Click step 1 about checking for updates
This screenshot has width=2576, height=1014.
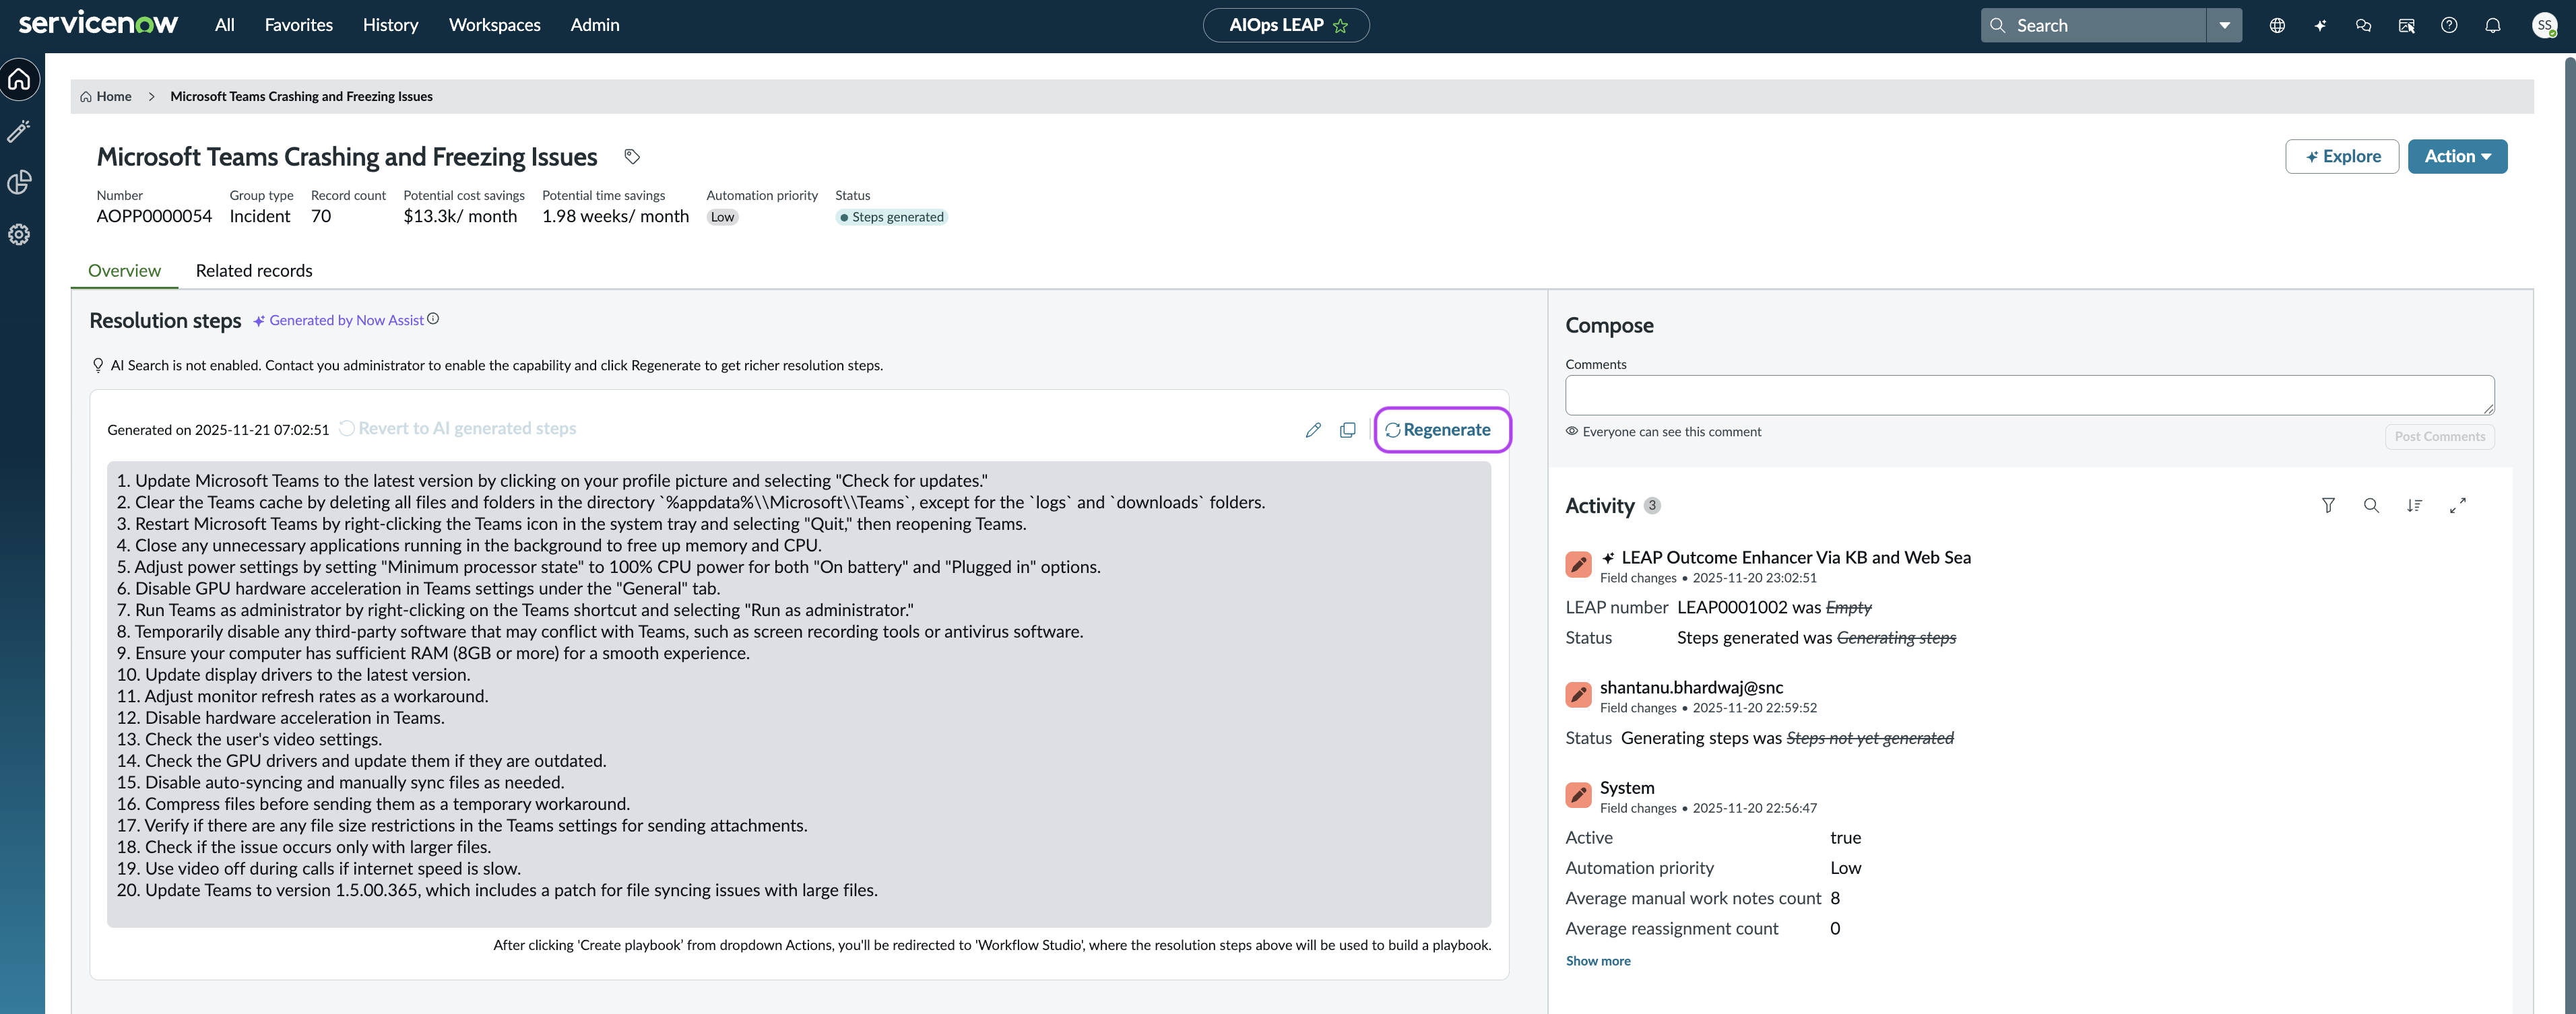(552, 481)
